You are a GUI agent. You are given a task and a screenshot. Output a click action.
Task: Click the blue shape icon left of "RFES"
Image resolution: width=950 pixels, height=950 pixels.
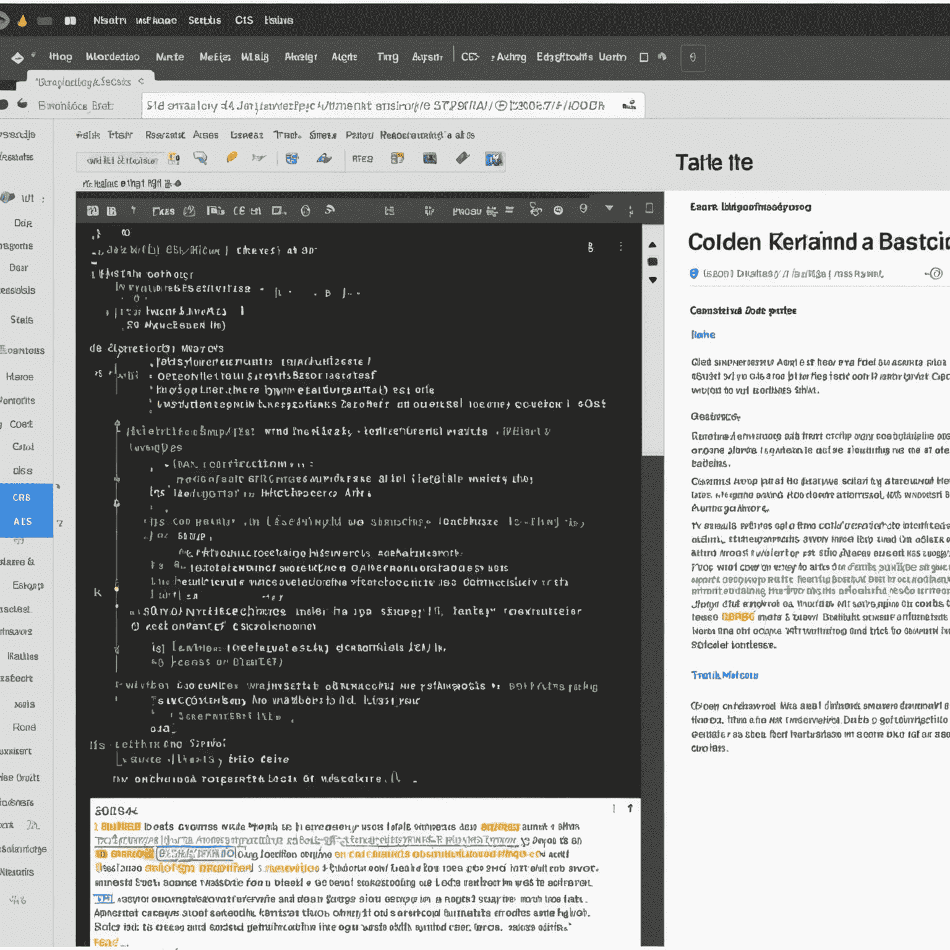click(x=324, y=158)
